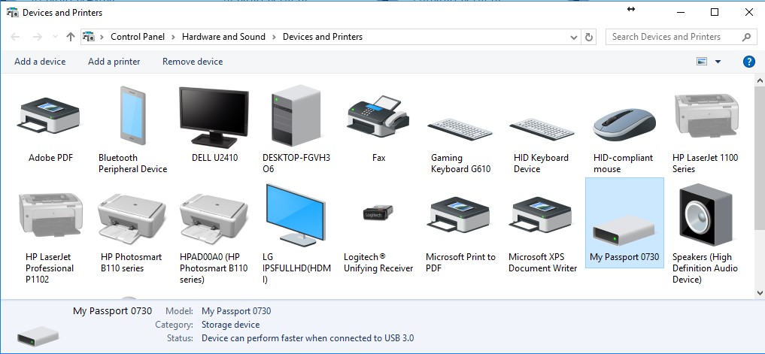Expand chevron after Hardware and Sound breadcrumb

coord(275,37)
